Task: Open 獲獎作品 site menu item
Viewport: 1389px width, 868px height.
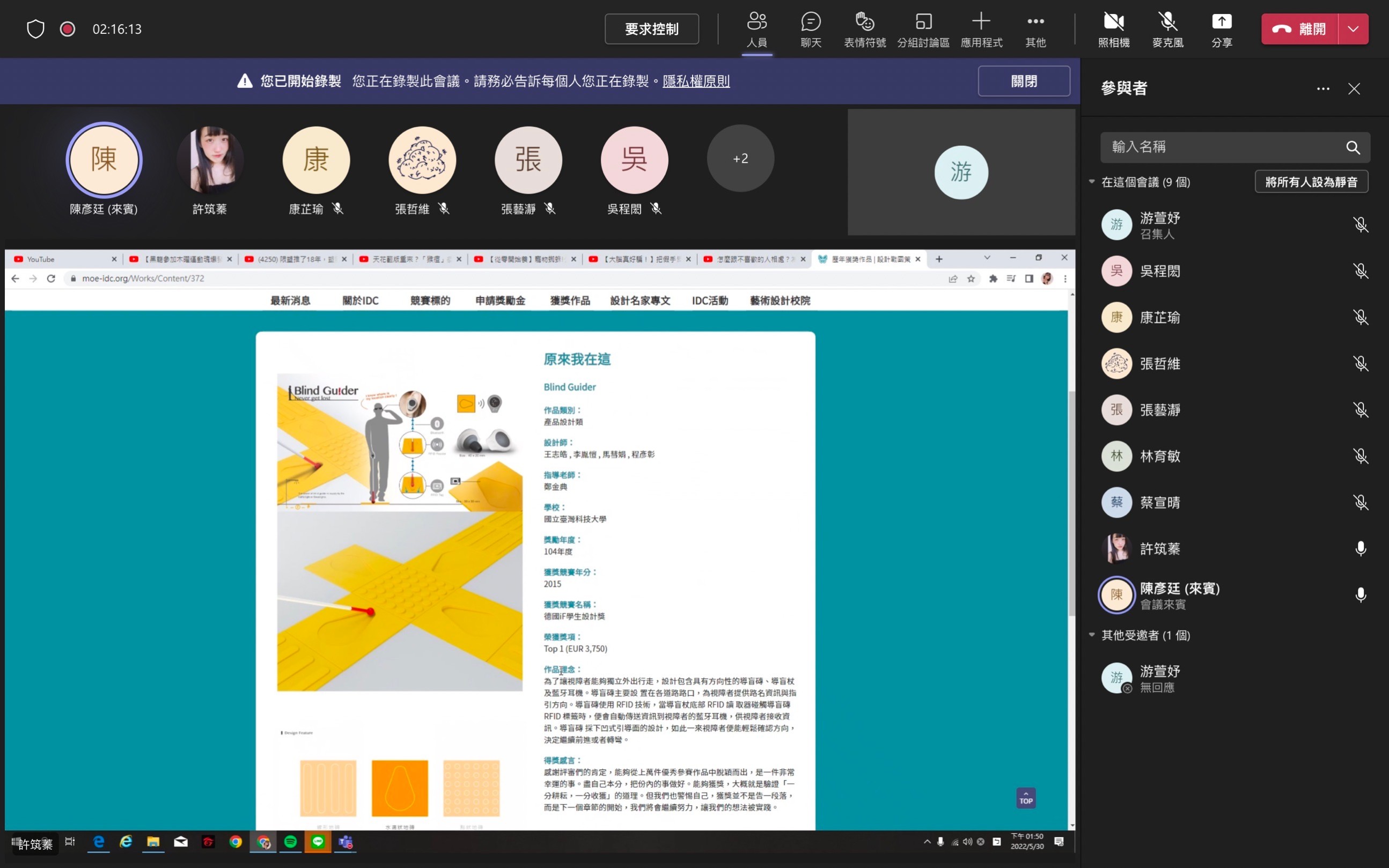Action: tap(570, 300)
